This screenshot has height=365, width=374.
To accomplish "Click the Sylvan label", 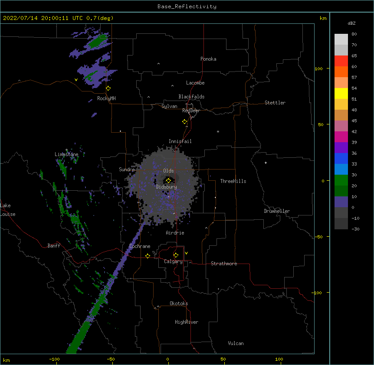I will point(169,106).
